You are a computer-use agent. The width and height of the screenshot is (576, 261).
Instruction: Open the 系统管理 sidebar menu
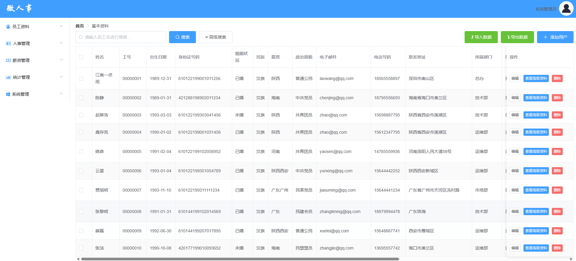[34, 94]
